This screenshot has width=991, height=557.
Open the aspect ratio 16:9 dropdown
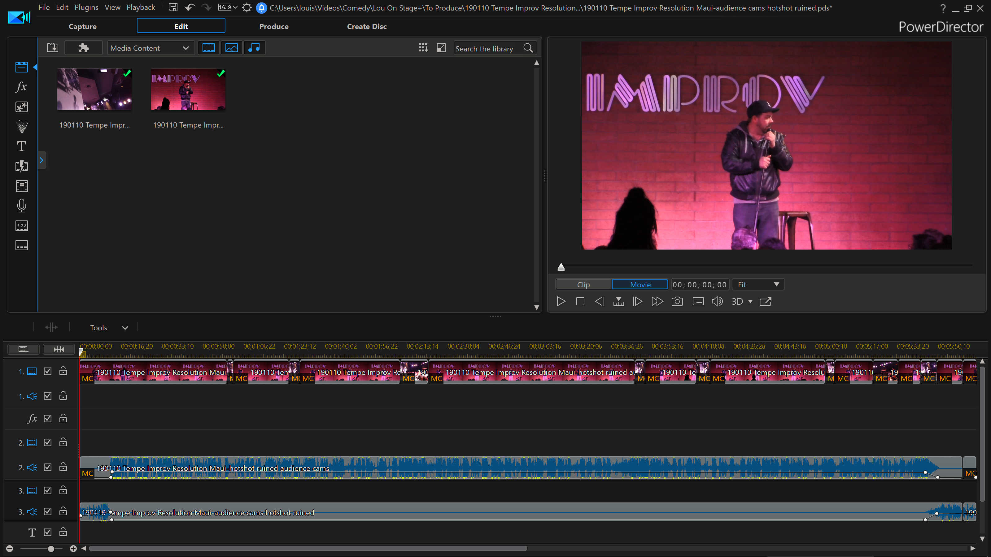click(228, 7)
